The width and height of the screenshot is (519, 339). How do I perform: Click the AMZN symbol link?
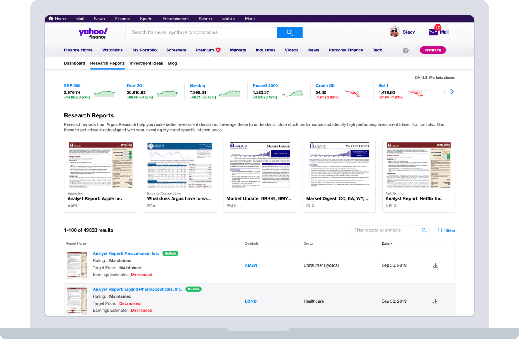[x=251, y=266]
